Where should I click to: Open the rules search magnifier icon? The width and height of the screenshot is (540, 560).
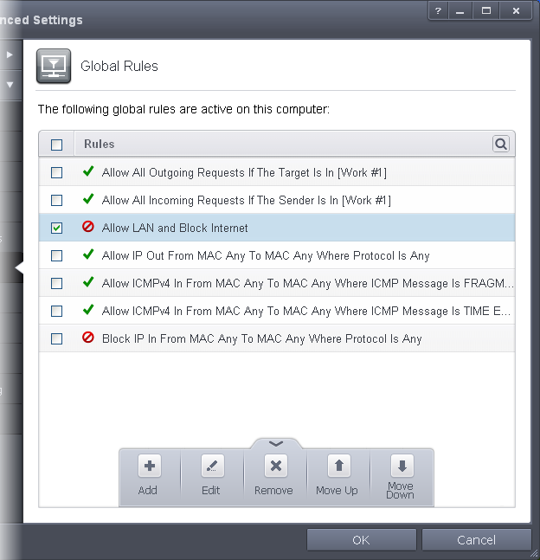(x=501, y=144)
